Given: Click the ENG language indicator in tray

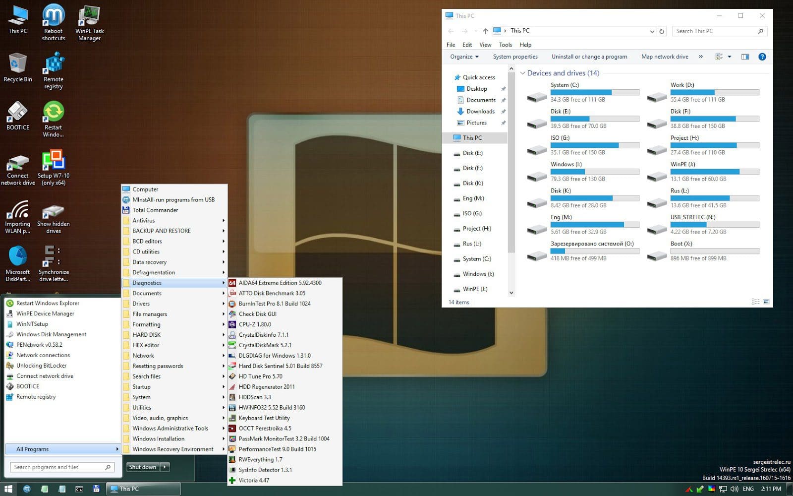Looking at the screenshot, I should click(x=748, y=489).
